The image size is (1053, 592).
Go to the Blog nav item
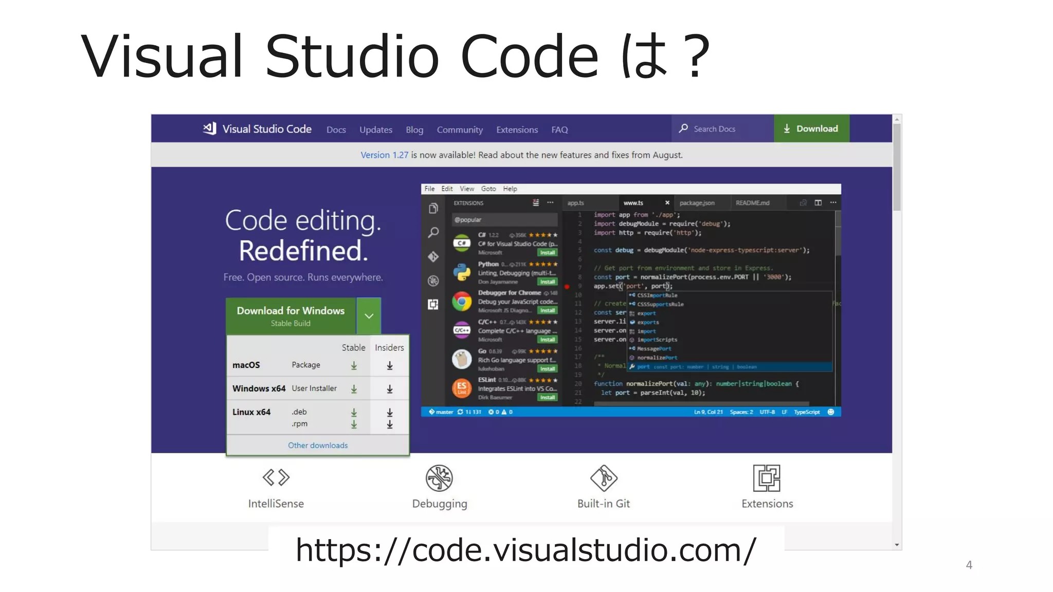pos(414,130)
